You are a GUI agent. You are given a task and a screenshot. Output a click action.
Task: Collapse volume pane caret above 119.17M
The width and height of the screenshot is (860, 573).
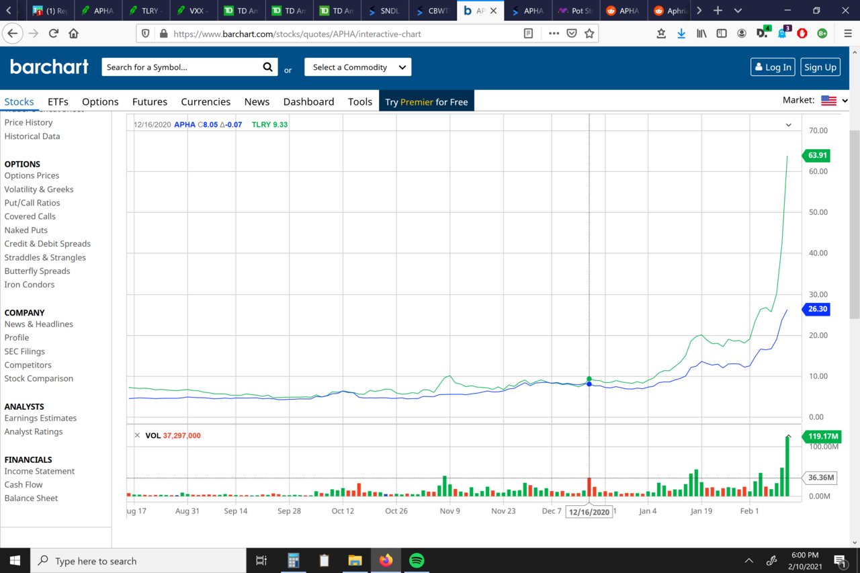[788, 436]
